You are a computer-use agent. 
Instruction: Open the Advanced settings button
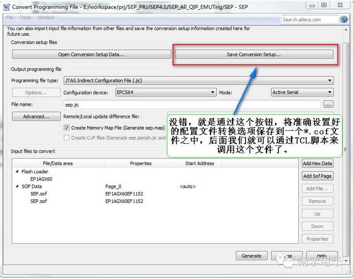[36, 116]
